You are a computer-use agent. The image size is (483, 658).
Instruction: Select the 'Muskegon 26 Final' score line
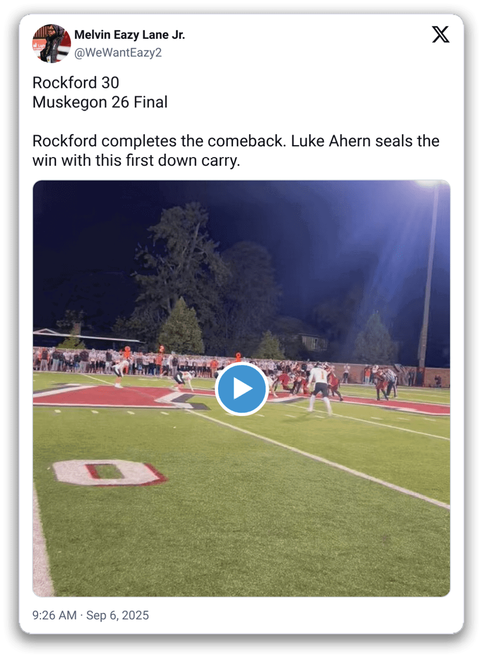pyautogui.click(x=100, y=102)
